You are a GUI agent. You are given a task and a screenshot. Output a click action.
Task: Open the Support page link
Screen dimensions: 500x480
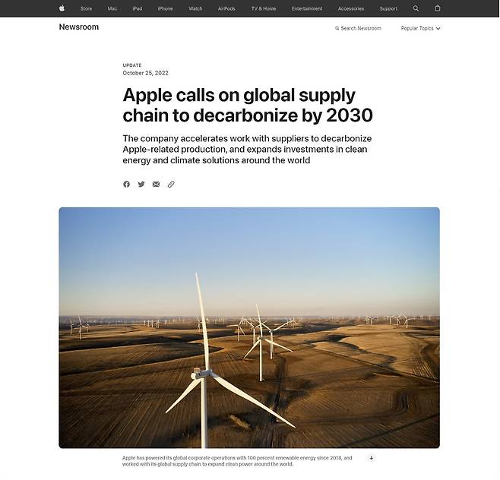click(x=388, y=8)
